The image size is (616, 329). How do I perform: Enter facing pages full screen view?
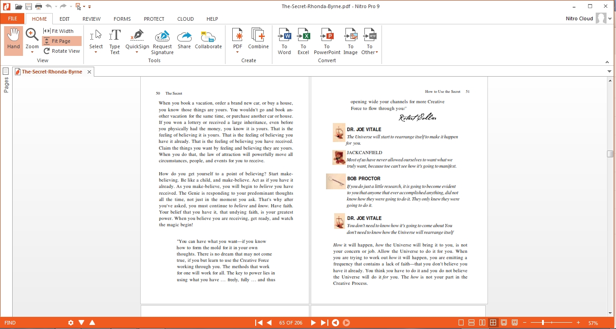pyautogui.click(x=515, y=323)
